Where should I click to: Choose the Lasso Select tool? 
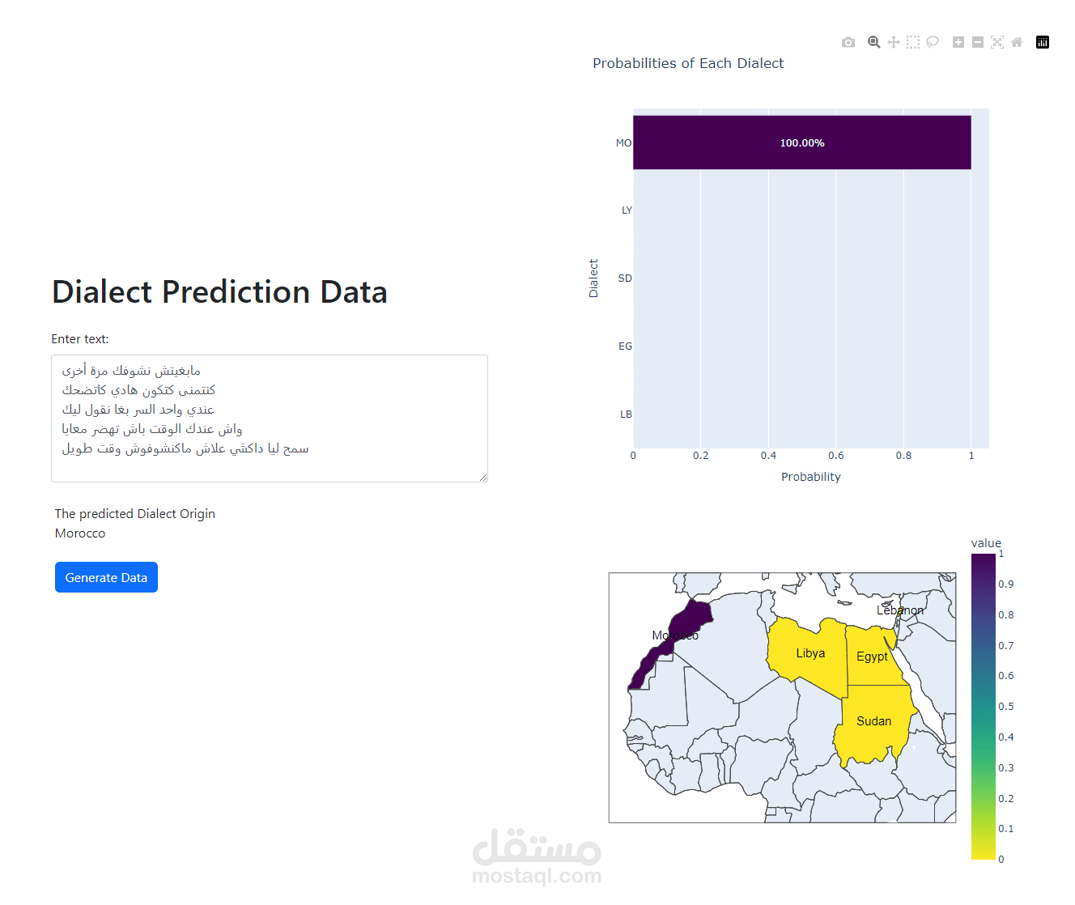933,42
